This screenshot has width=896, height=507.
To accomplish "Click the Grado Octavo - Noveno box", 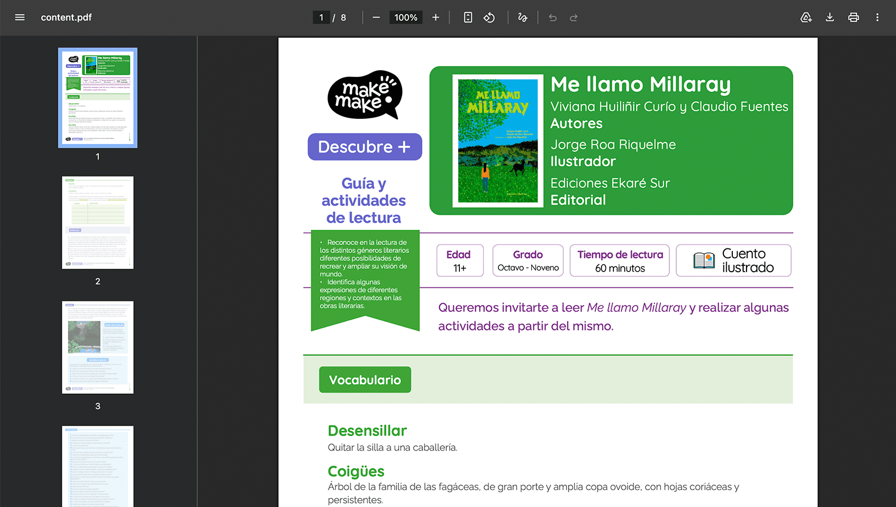I will [x=528, y=261].
